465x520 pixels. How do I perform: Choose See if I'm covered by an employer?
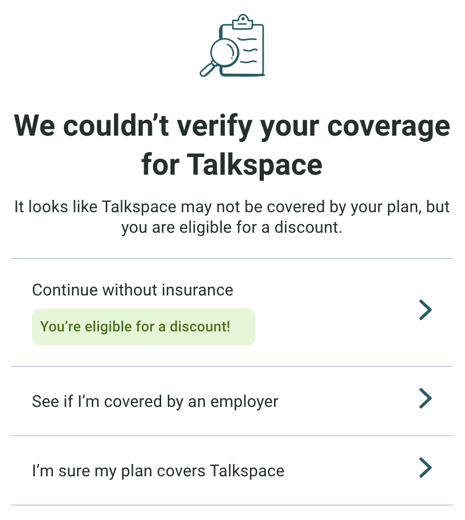(155, 401)
